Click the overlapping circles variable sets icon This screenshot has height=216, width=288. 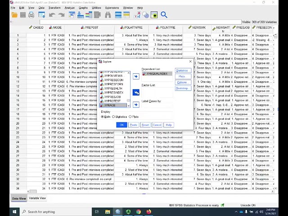click(146, 15)
